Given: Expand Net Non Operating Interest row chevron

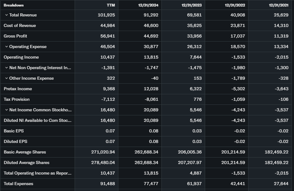Looking at the screenshot, I should point(7,68).
